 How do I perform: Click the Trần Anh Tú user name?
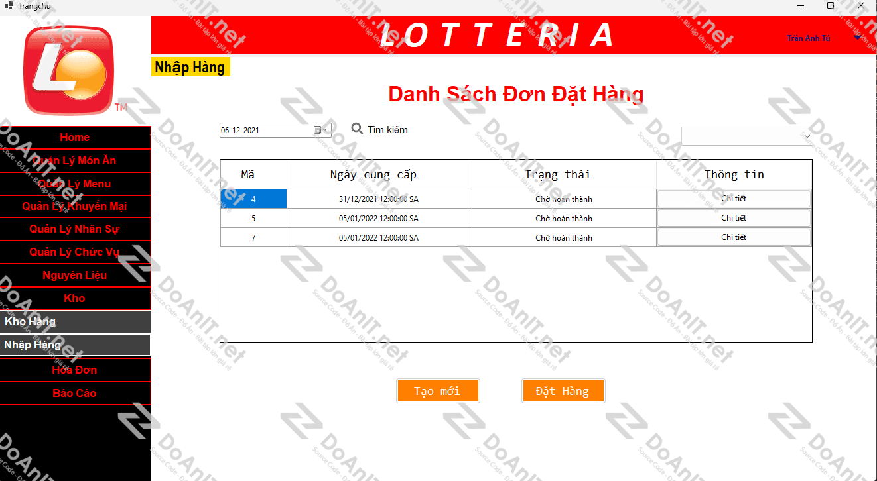pyautogui.click(x=809, y=38)
